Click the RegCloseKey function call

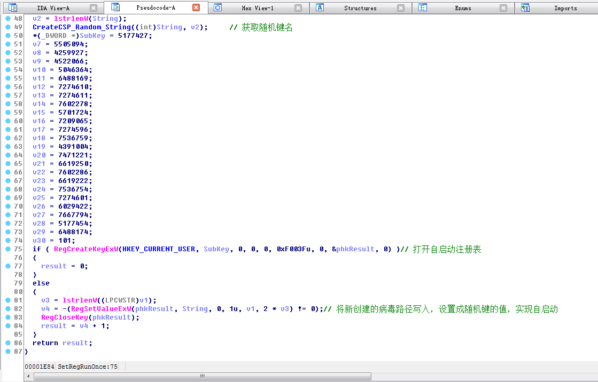point(65,317)
